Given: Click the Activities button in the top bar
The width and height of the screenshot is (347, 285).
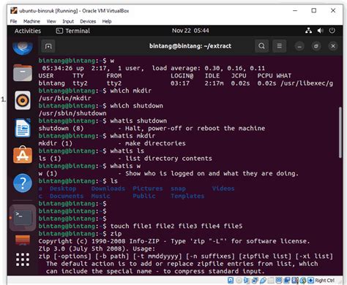Looking at the screenshot, I should 28,31.
